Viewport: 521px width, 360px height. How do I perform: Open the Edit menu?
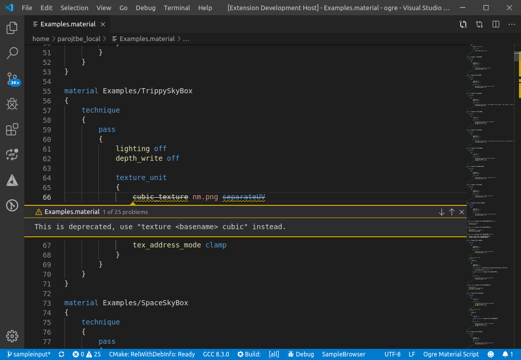(x=46, y=8)
